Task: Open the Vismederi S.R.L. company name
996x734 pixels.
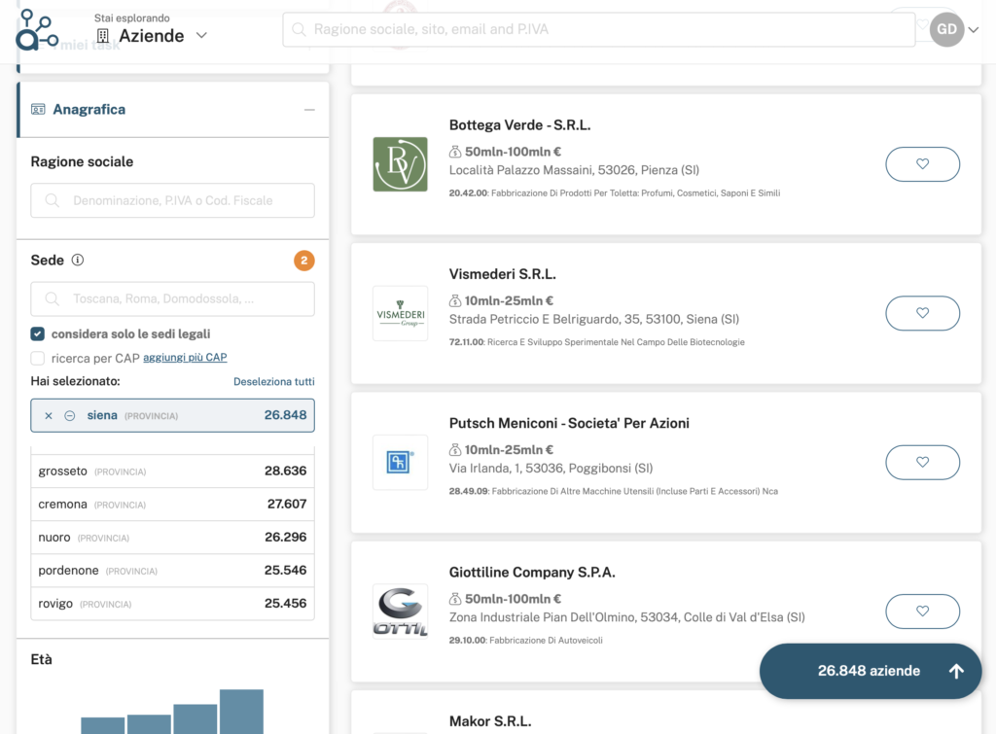Action: tap(503, 274)
